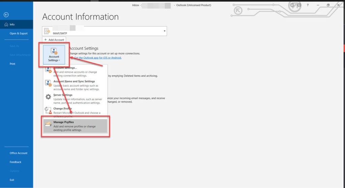Click the Account Name and Sync icon
The image size is (345, 188).
(x=49, y=83)
